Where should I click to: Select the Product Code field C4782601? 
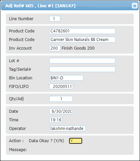point(82,31)
